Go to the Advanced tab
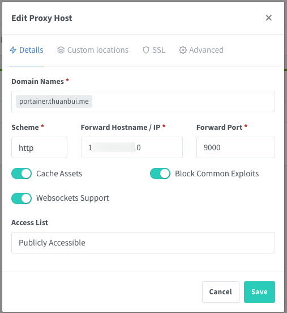 pyautogui.click(x=202, y=50)
